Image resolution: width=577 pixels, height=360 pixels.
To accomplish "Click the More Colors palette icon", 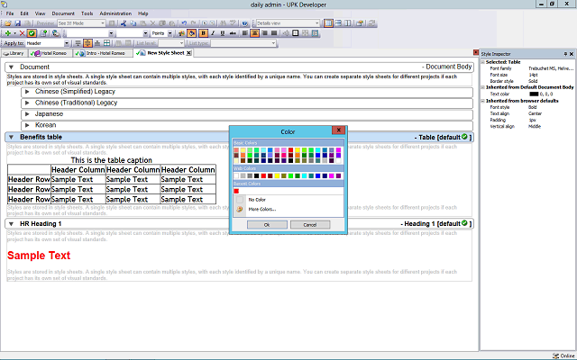I will (239, 209).
